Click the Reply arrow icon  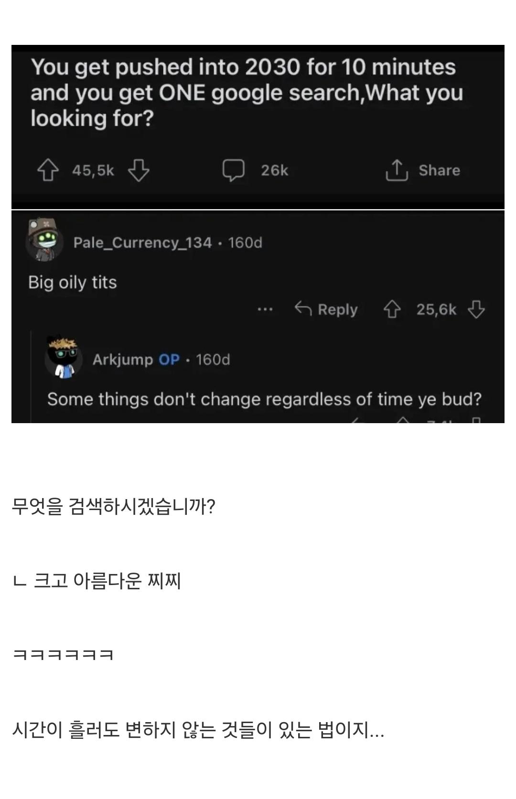pos(303,309)
